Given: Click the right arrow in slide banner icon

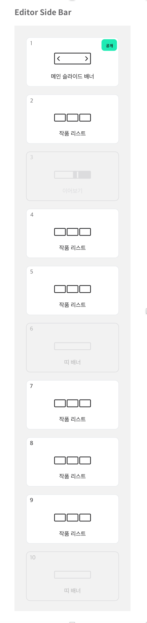Looking at the screenshot, I should pyautogui.click(x=86, y=59).
